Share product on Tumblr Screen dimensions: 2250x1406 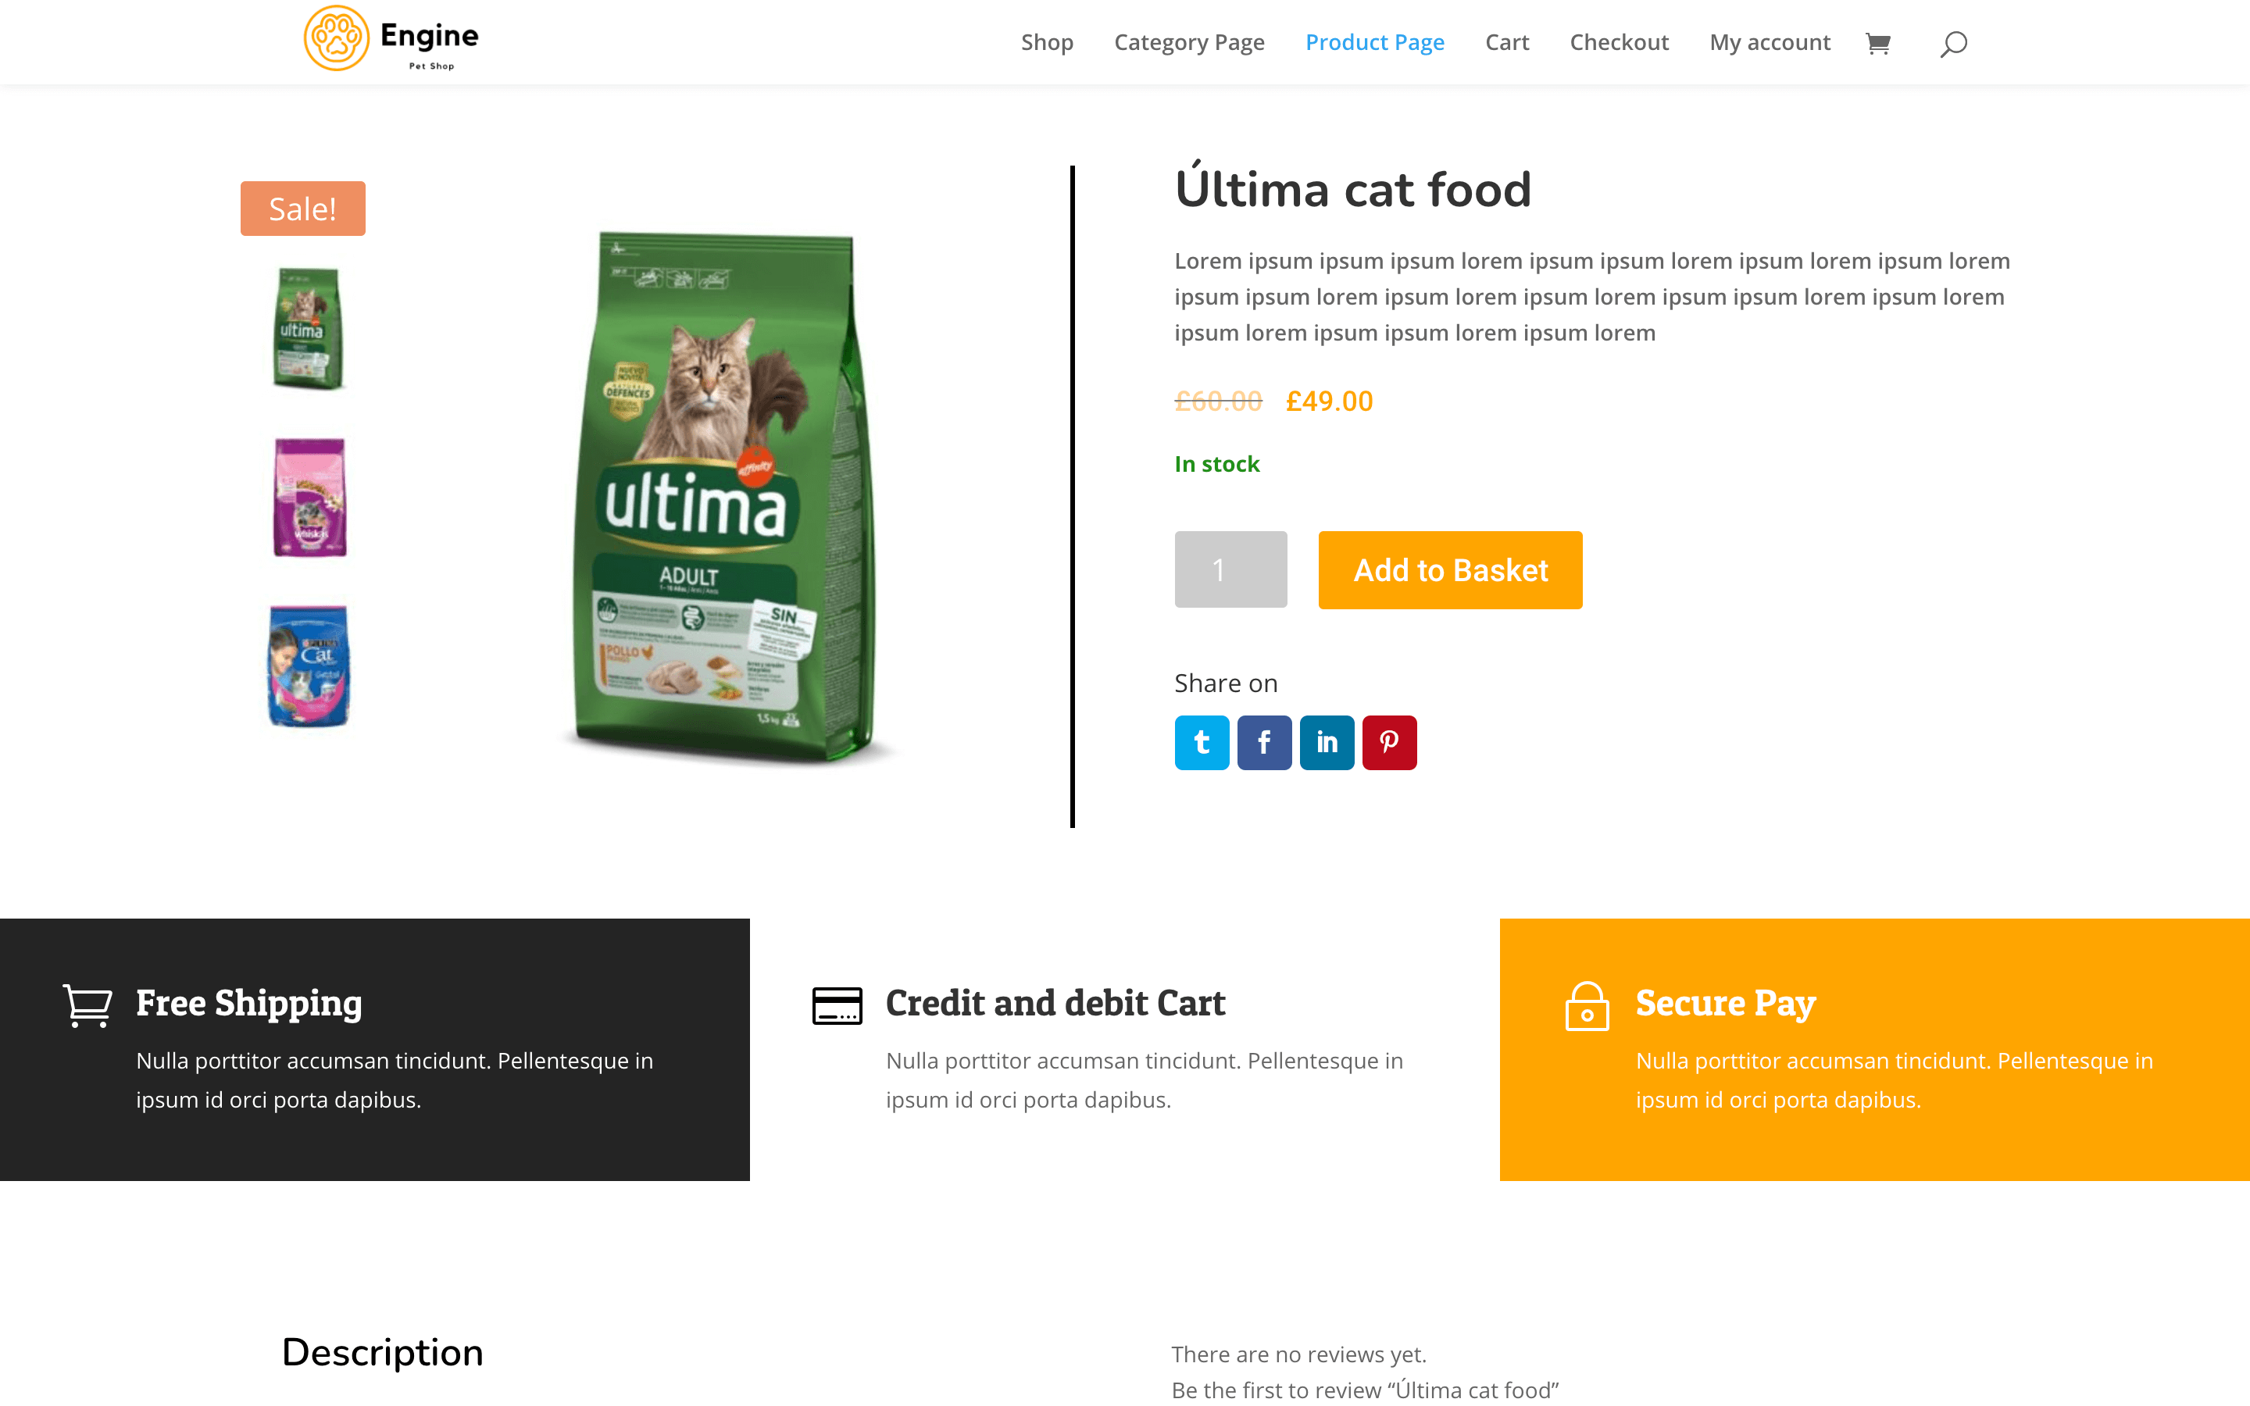1202,742
